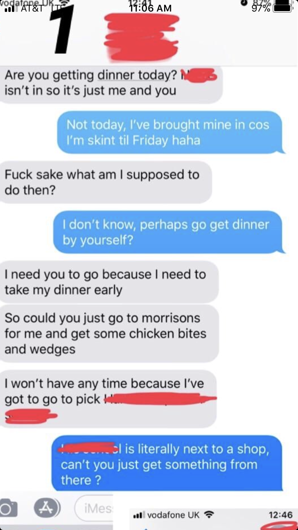Select the 'Are you getting dinner today?' message
This screenshot has height=530, width=298.
pyautogui.click(x=111, y=82)
